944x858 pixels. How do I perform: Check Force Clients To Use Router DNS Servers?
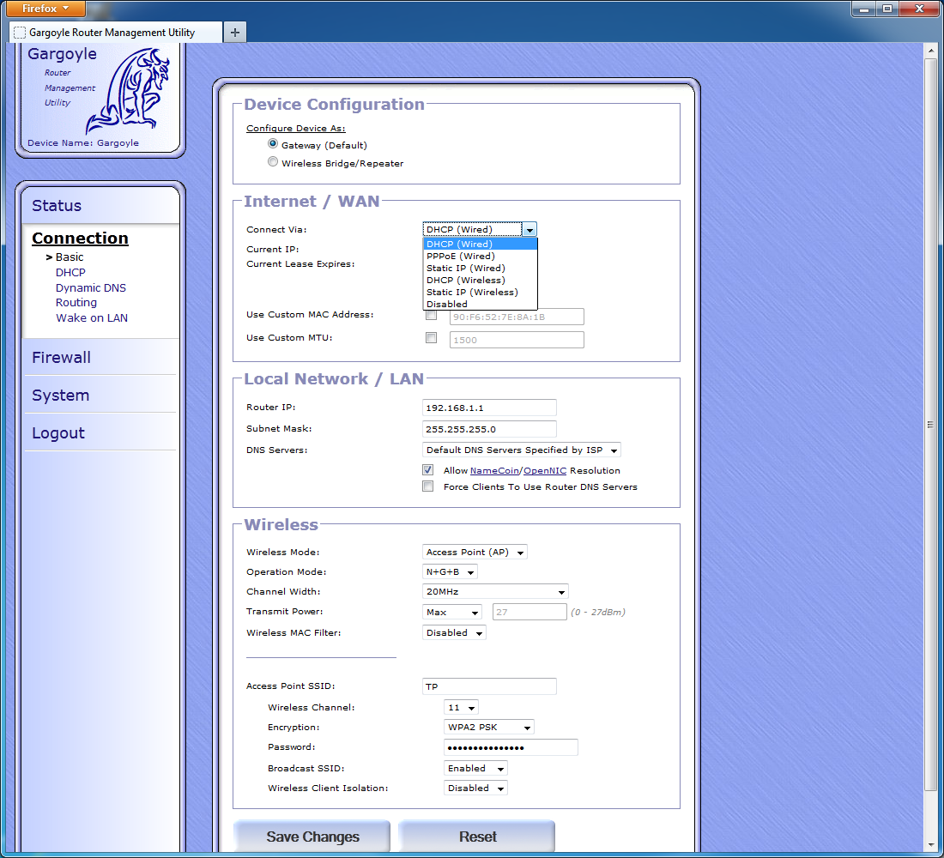(428, 486)
